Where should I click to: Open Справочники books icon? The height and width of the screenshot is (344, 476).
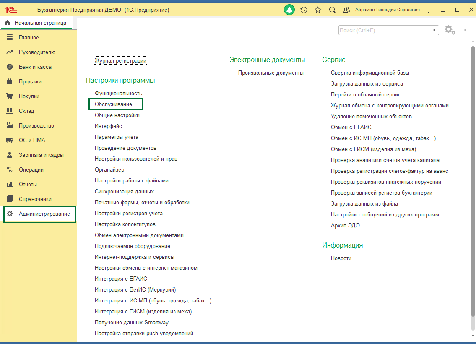click(x=10, y=199)
